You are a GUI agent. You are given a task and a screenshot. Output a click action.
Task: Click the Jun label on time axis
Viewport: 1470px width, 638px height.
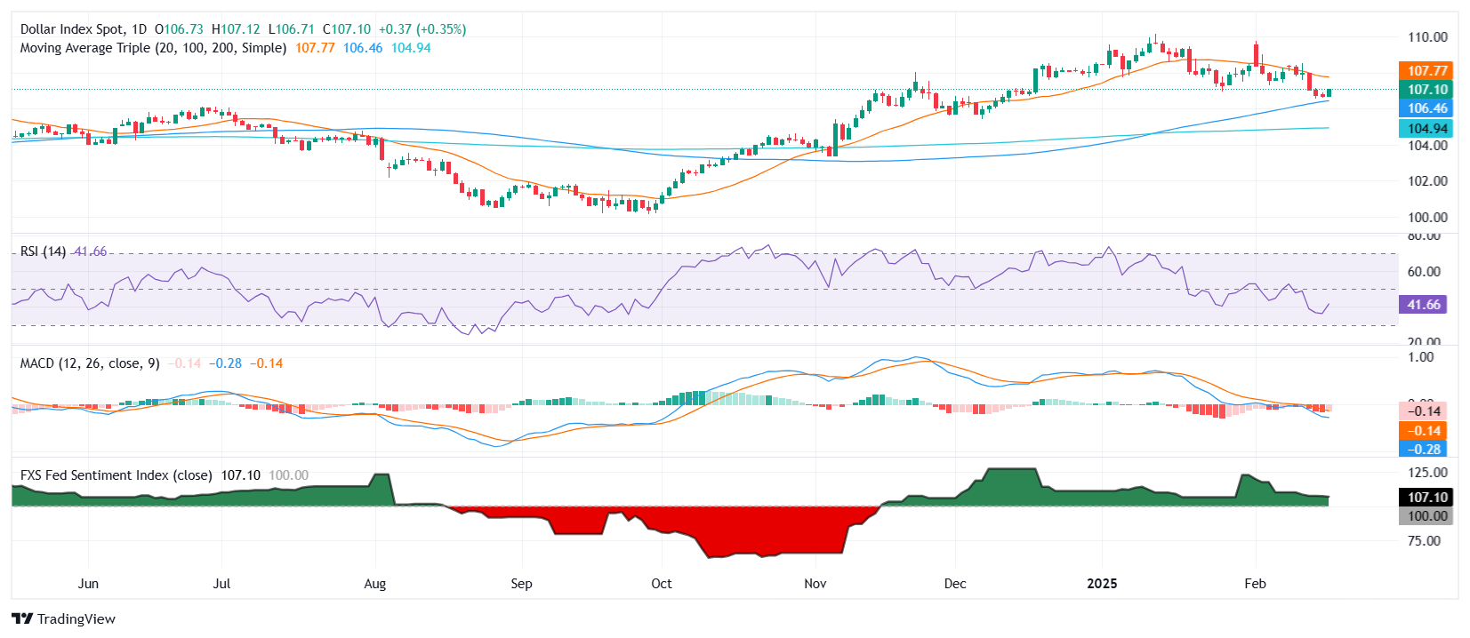tap(88, 584)
